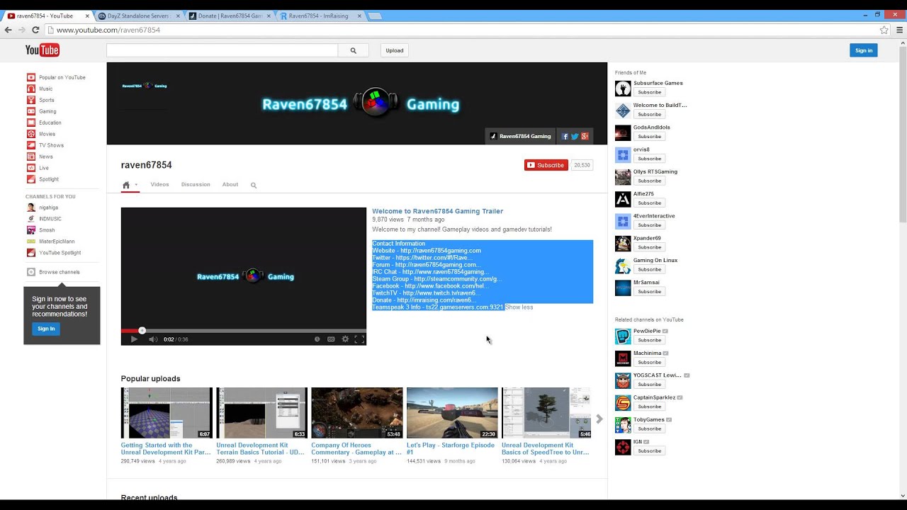Click the Watch Later clock icon

(x=317, y=339)
